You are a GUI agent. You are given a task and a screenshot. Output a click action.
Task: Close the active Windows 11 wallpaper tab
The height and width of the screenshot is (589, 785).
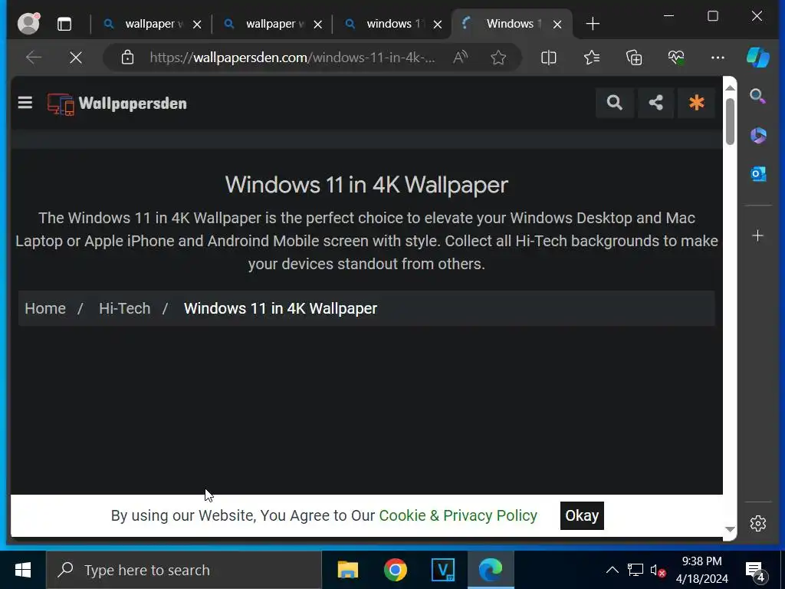[x=557, y=24]
